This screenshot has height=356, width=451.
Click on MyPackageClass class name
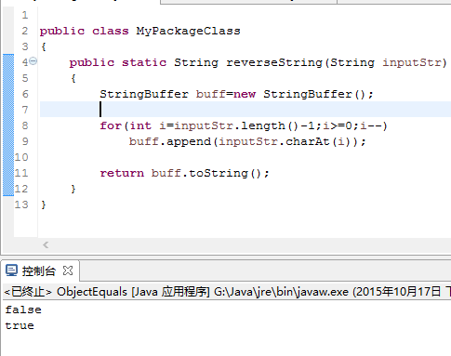coord(188,31)
